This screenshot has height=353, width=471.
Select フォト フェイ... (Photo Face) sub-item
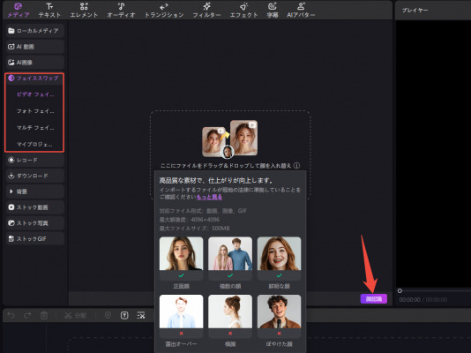(35, 111)
